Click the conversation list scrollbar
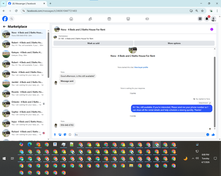The image size is (221, 176). [48, 55]
